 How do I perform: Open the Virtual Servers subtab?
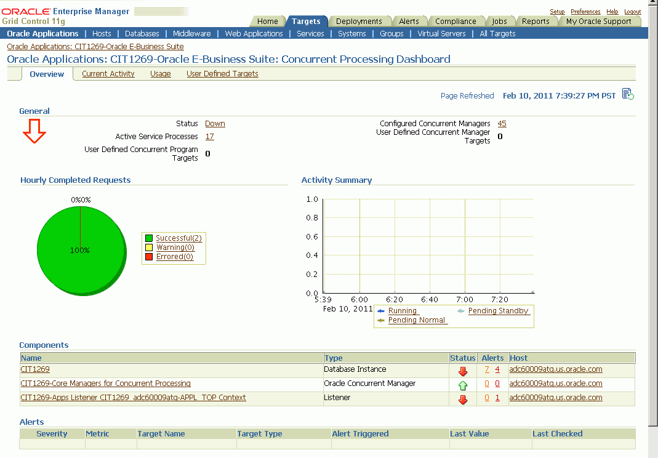tap(441, 34)
